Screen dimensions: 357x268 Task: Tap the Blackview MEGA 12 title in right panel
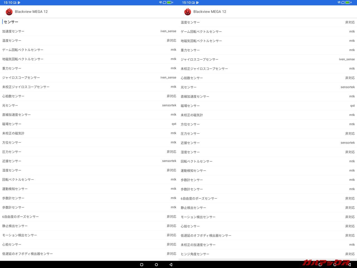pos(210,12)
